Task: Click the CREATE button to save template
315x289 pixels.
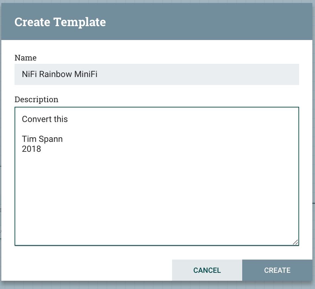Action: 277,270
